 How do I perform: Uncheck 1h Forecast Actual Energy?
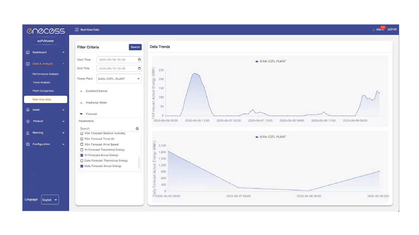tap(82, 155)
